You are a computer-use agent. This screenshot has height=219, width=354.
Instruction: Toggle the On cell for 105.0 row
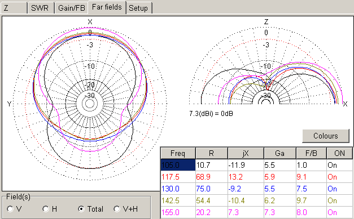click(x=339, y=165)
